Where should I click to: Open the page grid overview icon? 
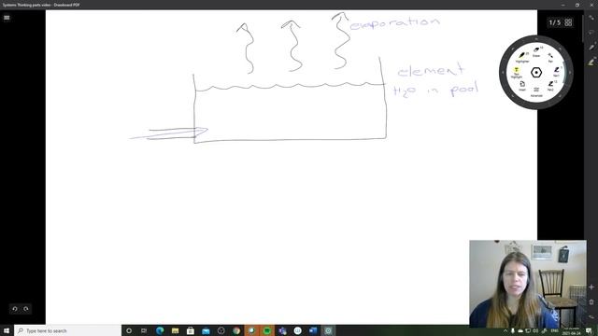[x=568, y=22]
